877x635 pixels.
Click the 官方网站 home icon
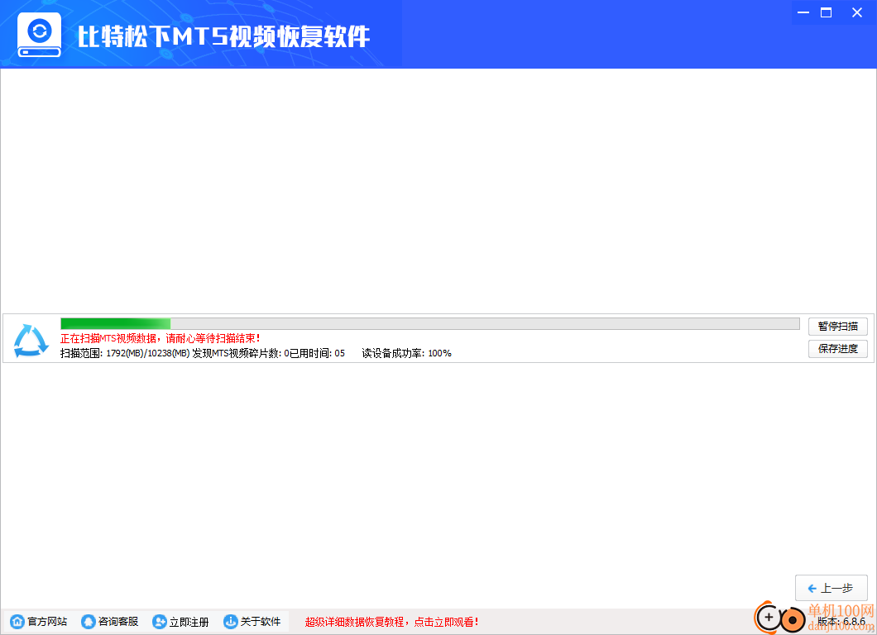tap(17, 622)
